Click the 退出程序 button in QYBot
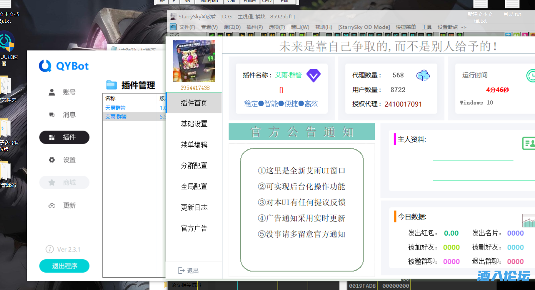Viewport: 535px width, 290px height. pyautogui.click(x=64, y=266)
